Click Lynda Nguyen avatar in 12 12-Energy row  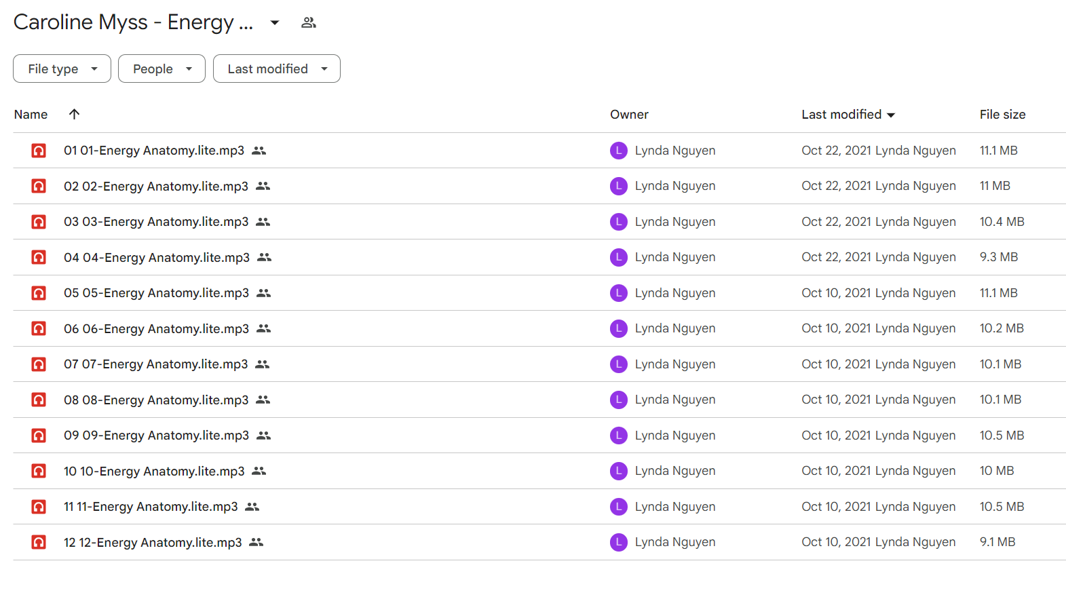(x=618, y=542)
